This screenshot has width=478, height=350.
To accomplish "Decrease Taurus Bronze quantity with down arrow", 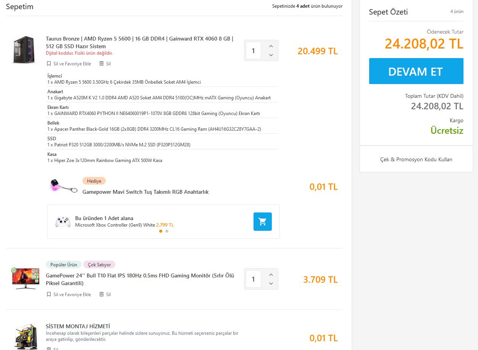I will pyautogui.click(x=271, y=55).
